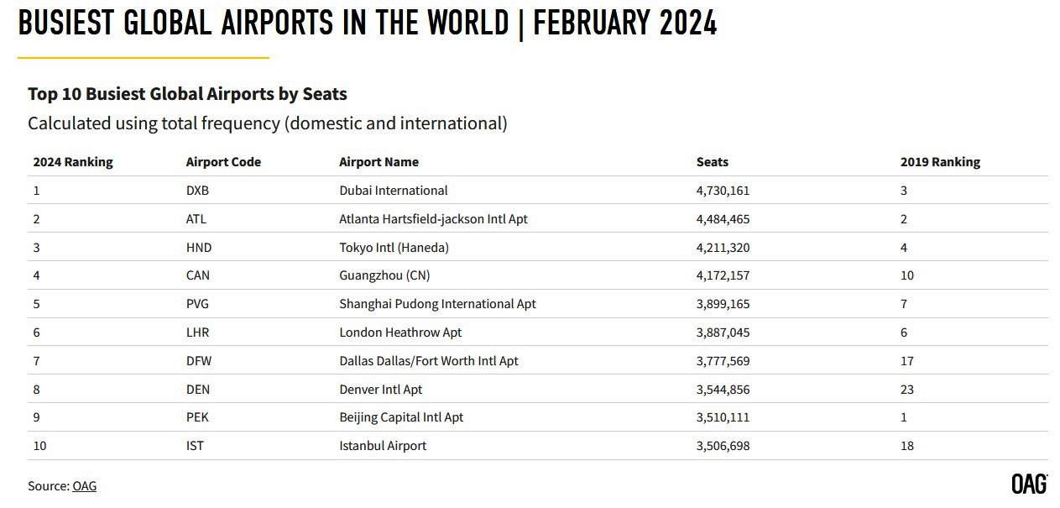Viewport: 1060px width, 508px height.
Task: Click the OAG source link
Action: point(85,486)
